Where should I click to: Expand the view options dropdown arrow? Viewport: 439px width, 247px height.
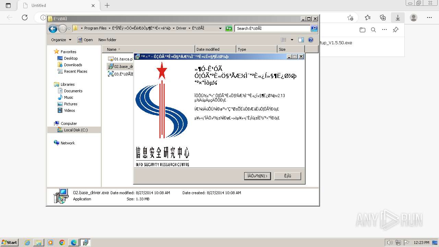[292, 40]
